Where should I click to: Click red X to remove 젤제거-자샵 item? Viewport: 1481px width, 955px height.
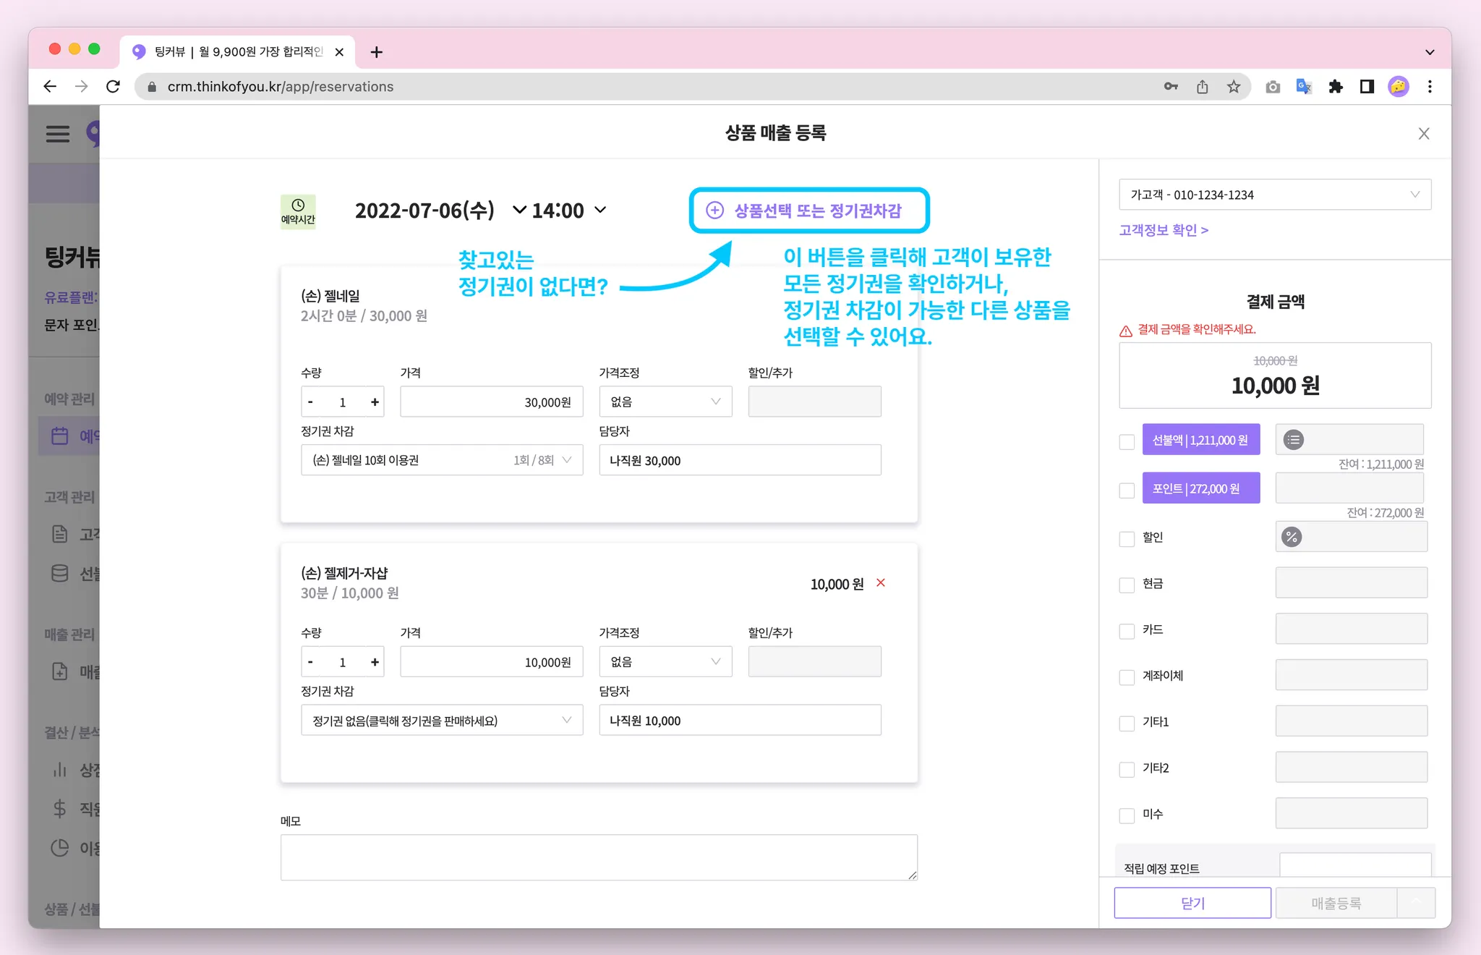(881, 583)
